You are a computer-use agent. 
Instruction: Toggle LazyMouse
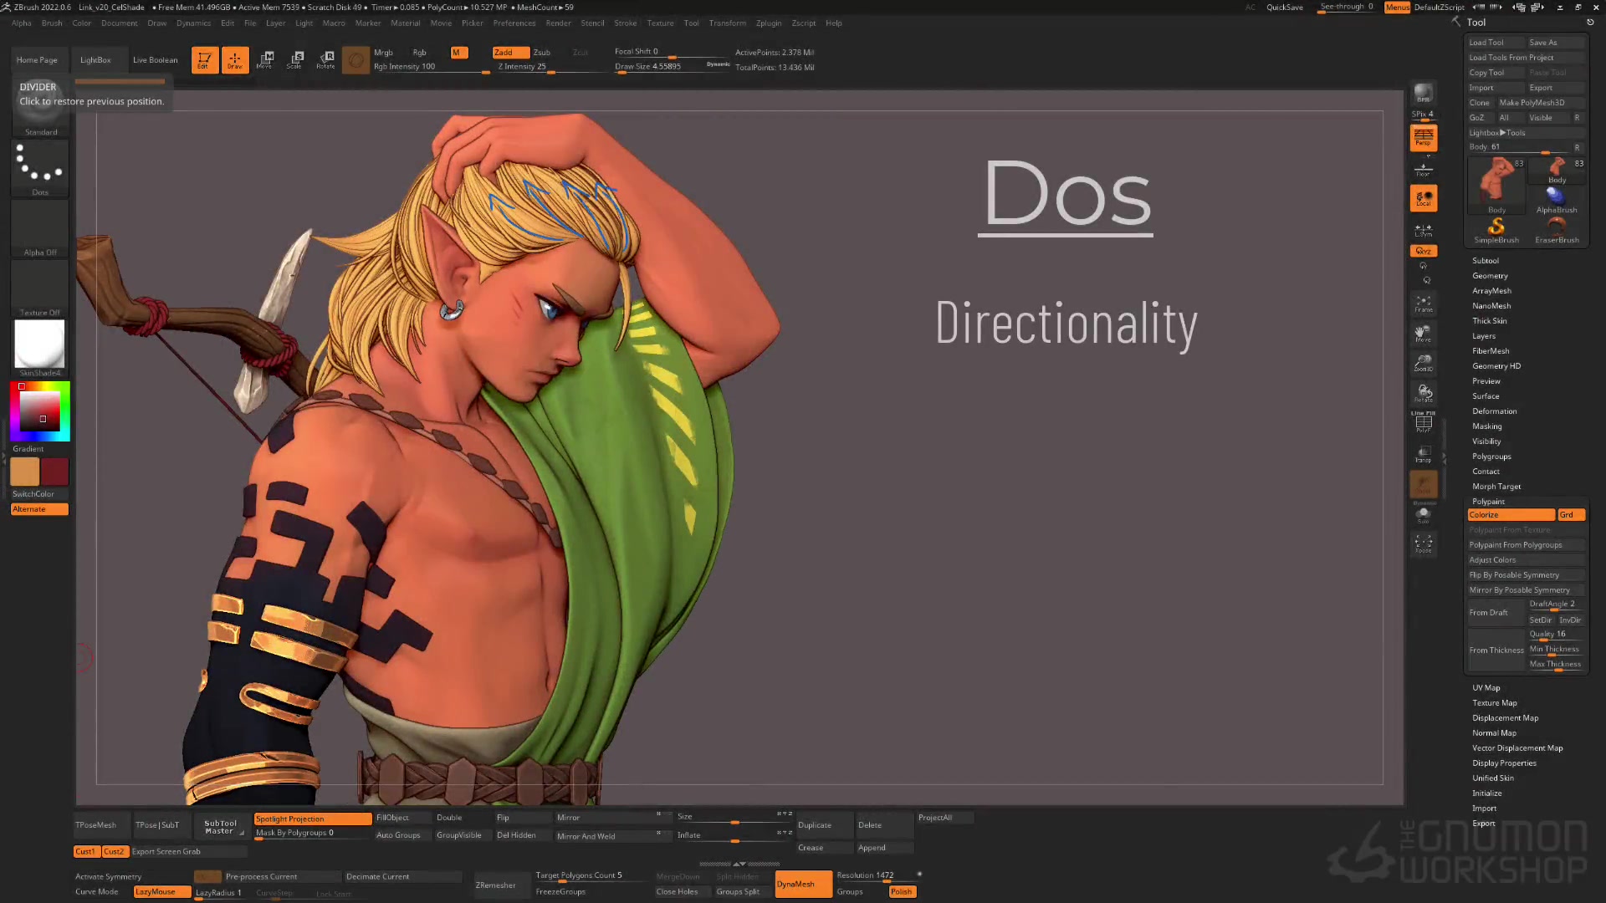point(161,892)
